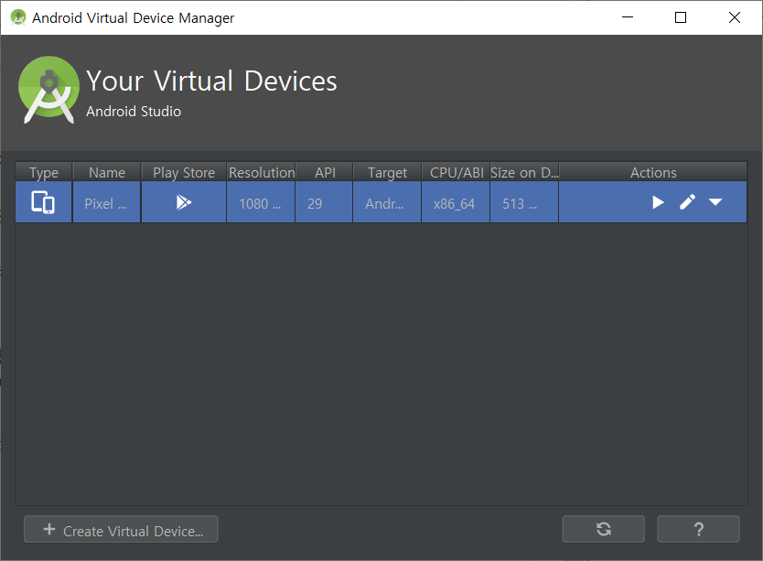Viewport: 763px width, 561px height.
Task: Sort by the Target column header
Action: click(387, 172)
